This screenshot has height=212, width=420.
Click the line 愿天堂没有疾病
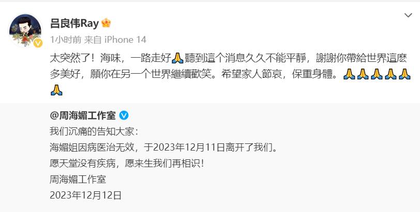[127, 163]
